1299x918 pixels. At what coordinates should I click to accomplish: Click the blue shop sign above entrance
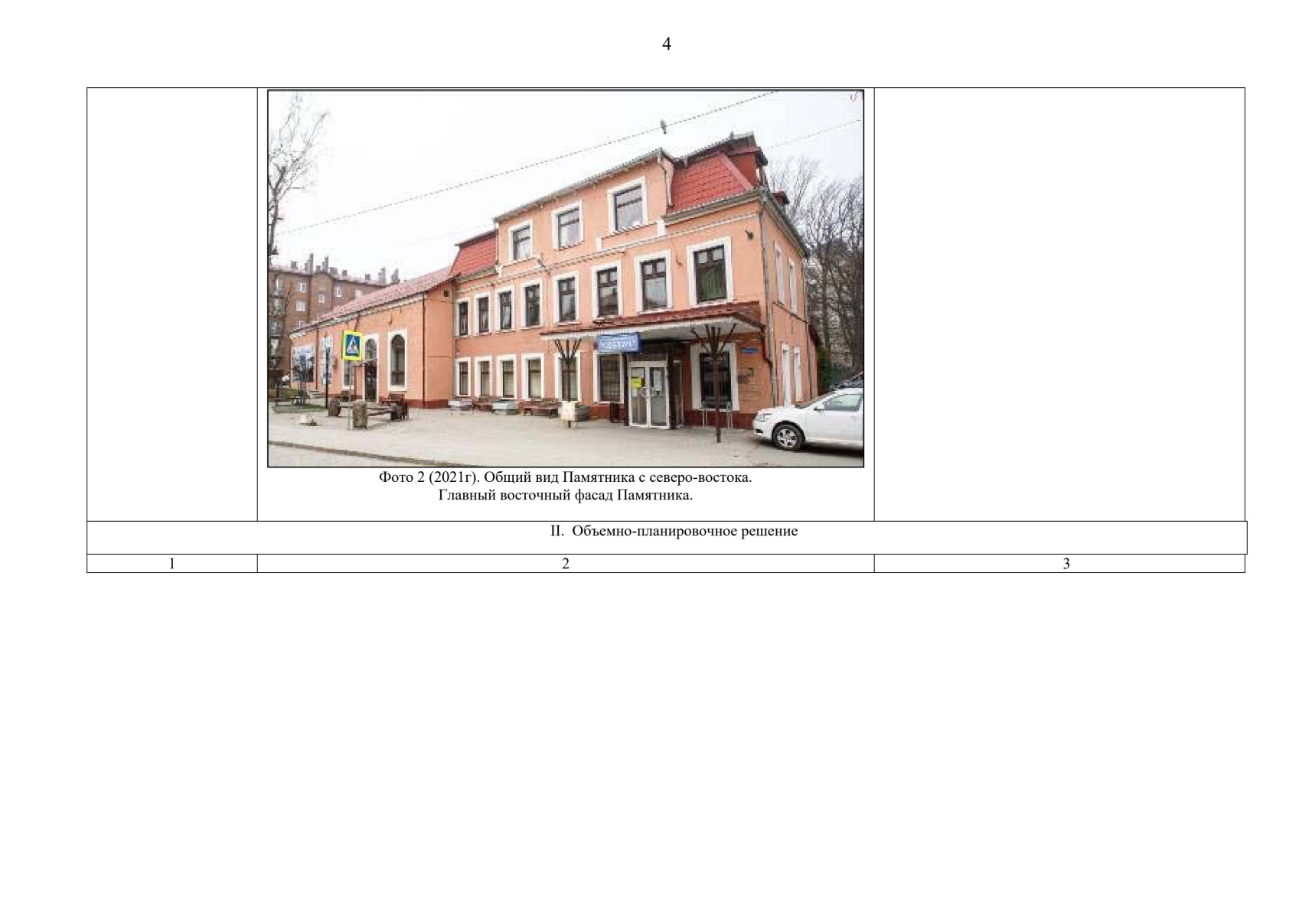617,343
